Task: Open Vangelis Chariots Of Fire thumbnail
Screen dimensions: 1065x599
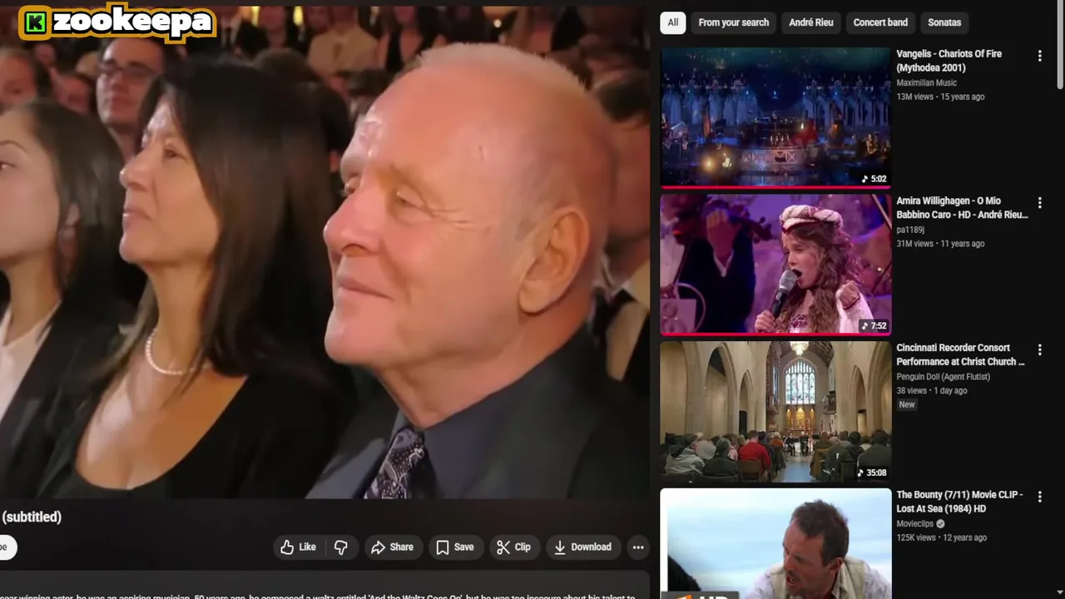Action: tap(775, 117)
